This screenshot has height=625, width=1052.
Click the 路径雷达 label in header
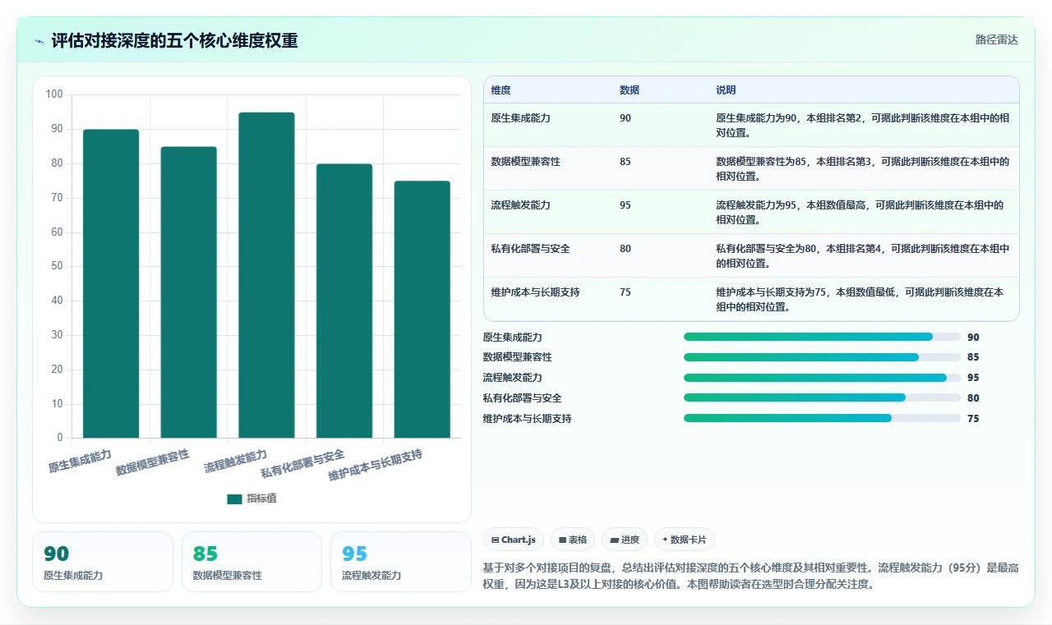pyautogui.click(x=996, y=39)
